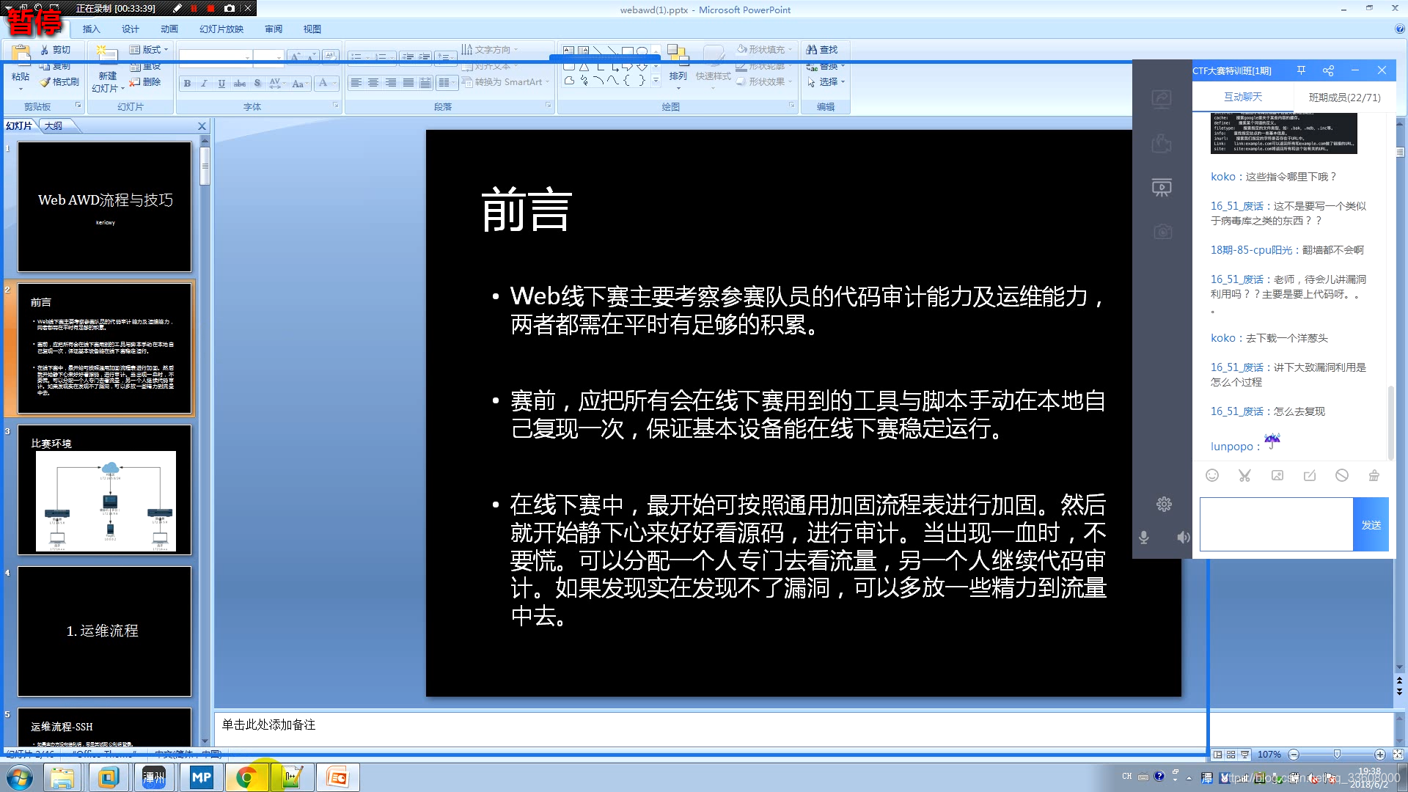Mute the microphone in class panel
Image resolution: width=1408 pixels, height=792 pixels.
point(1143,538)
